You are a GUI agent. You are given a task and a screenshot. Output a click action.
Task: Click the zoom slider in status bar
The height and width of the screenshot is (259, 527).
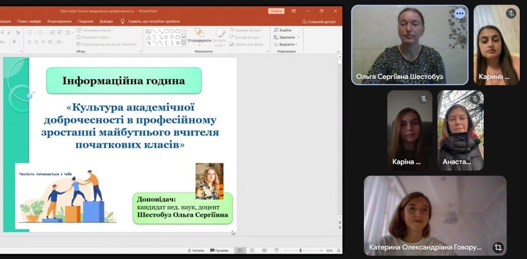(300, 251)
